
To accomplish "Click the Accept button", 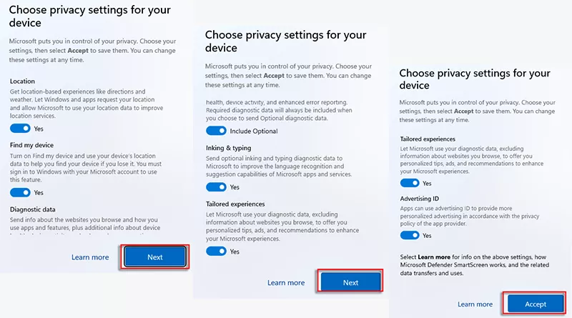I will point(536,304).
